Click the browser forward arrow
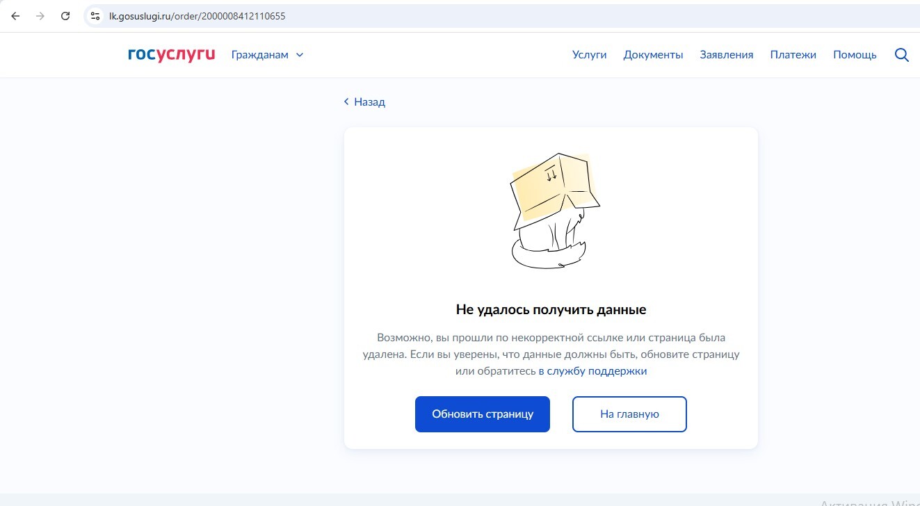This screenshot has width=920, height=506. tap(40, 16)
